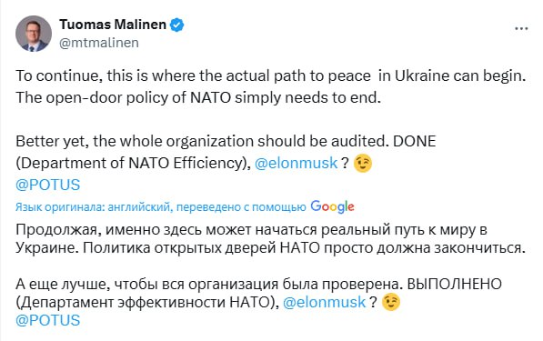Image resolution: width=543 pixels, height=341 pixels.
Task: Click the 'Политика открытых дверей НАТО' sentence
Action: pyautogui.click(x=305, y=248)
